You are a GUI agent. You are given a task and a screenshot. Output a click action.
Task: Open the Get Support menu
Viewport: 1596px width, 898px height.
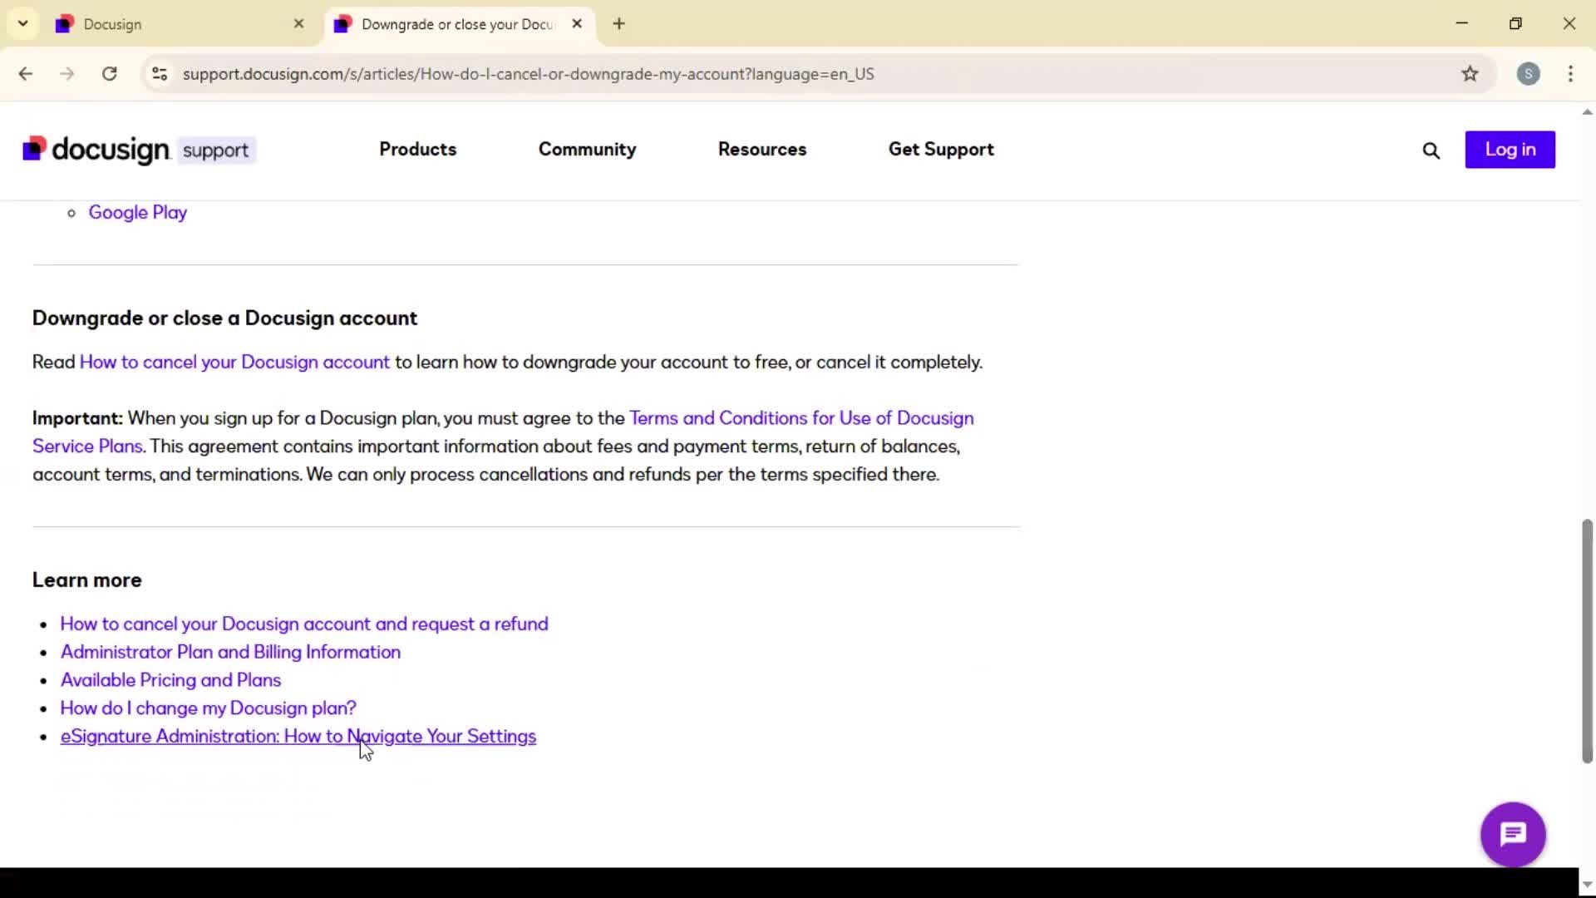click(940, 150)
